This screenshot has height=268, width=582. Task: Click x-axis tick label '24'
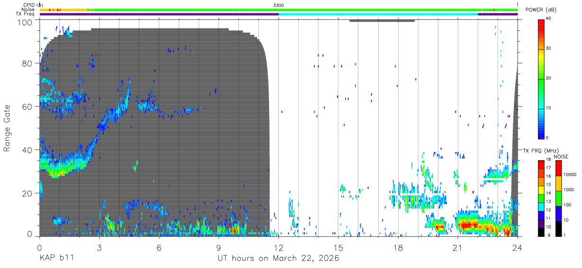[517, 247]
